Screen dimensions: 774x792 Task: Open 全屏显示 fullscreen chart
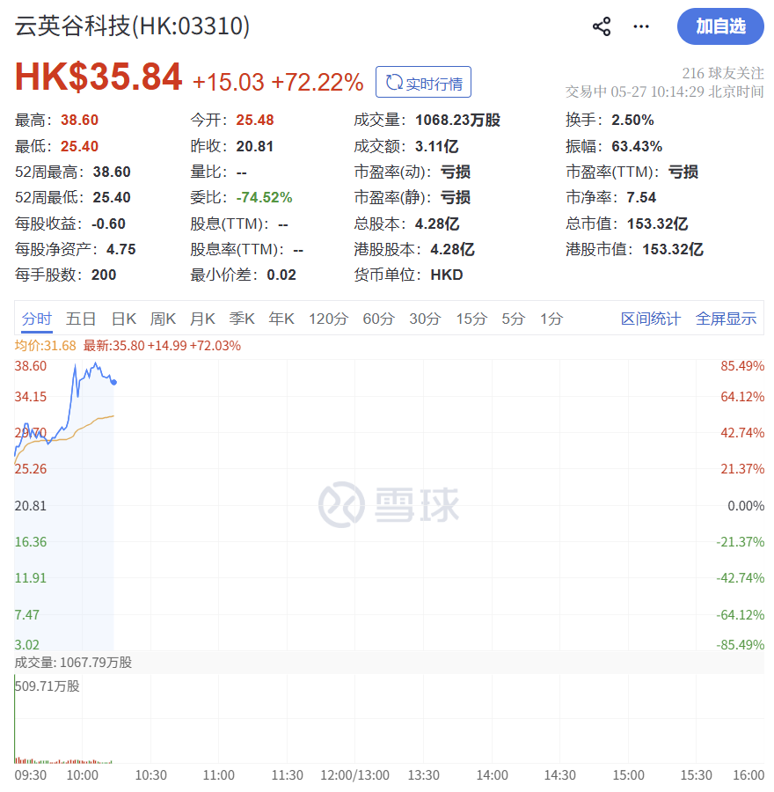[726, 319]
